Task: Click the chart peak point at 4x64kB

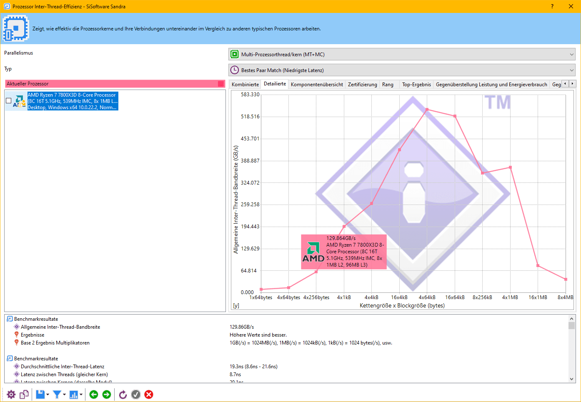Action: pyautogui.click(x=427, y=110)
